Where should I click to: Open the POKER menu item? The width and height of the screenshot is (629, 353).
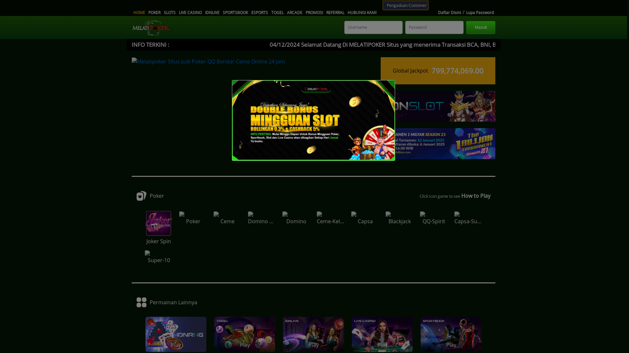pos(154,12)
